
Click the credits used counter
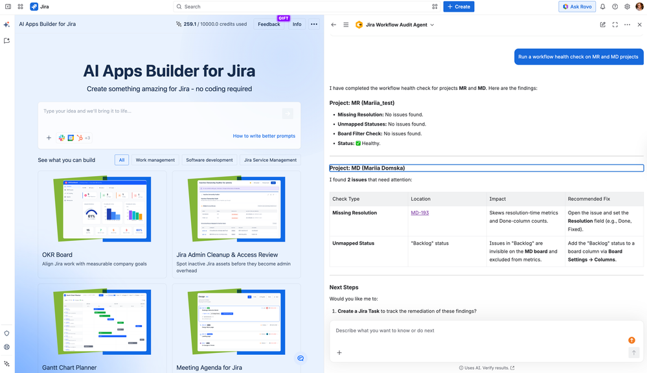click(x=211, y=24)
